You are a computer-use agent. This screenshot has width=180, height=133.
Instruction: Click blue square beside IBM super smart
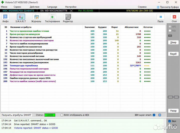pyautogui.click(x=160, y=115)
